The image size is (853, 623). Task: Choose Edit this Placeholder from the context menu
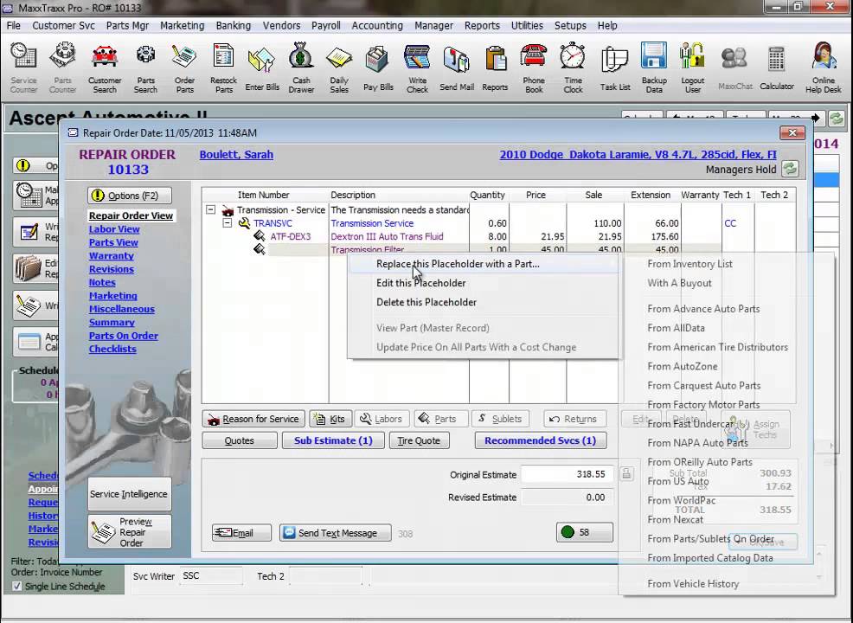pyautogui.click(x=484, y=283)
